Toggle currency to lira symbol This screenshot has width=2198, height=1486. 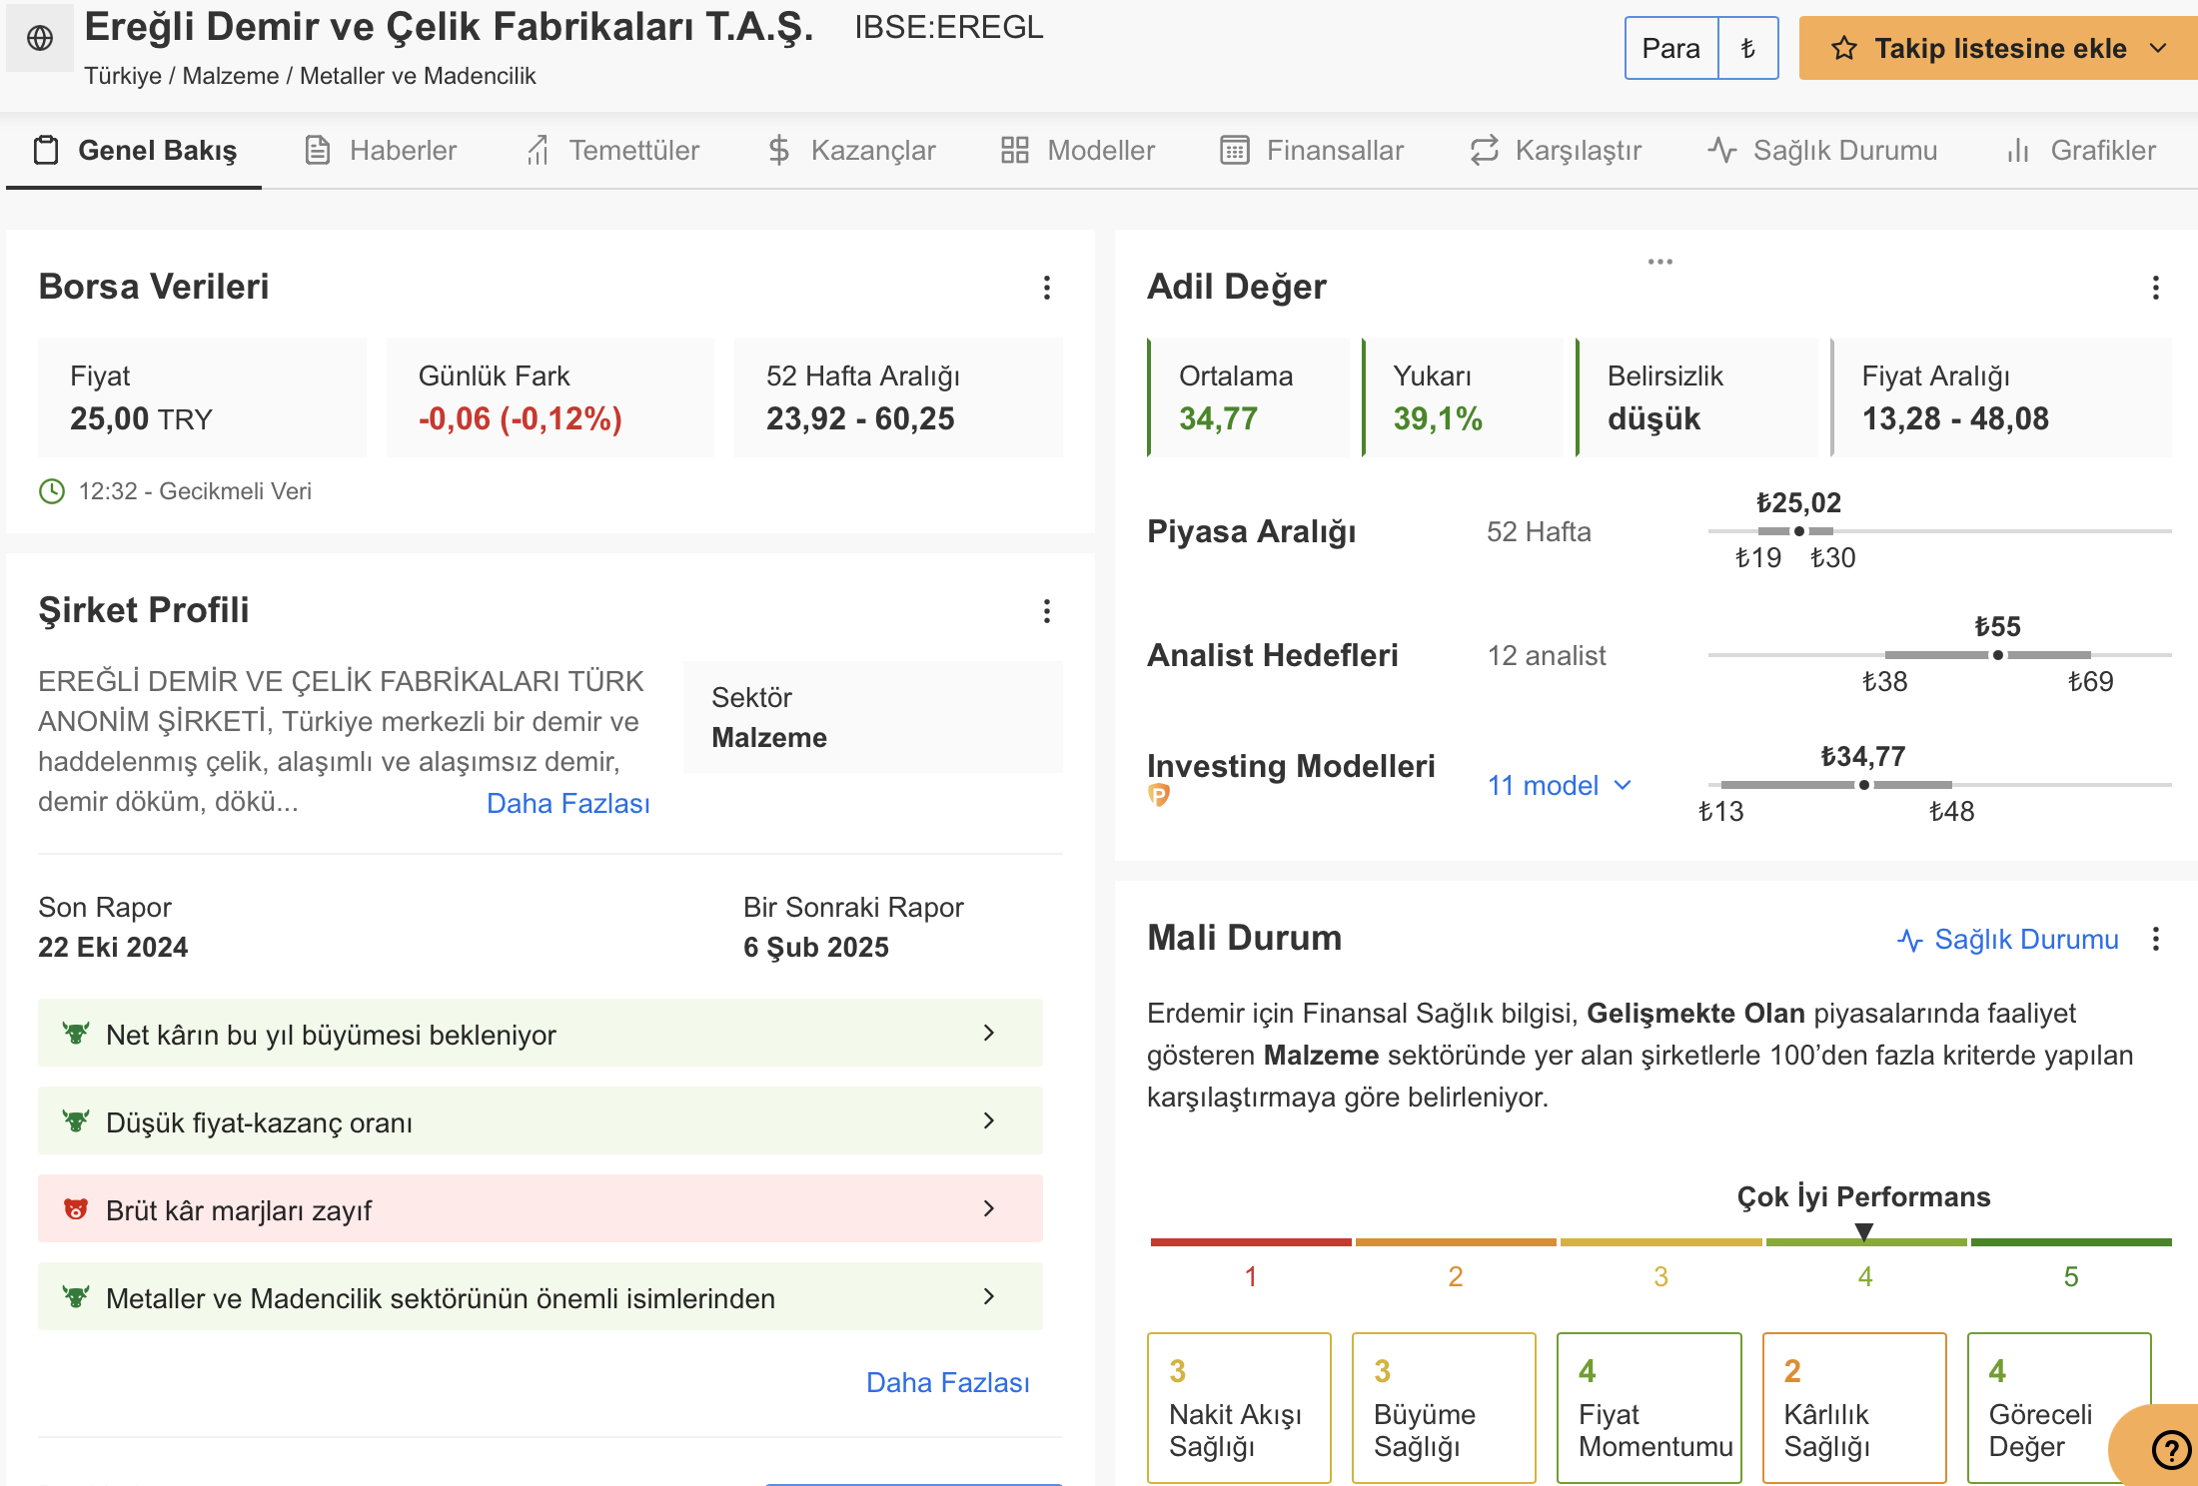[1747, 48]
